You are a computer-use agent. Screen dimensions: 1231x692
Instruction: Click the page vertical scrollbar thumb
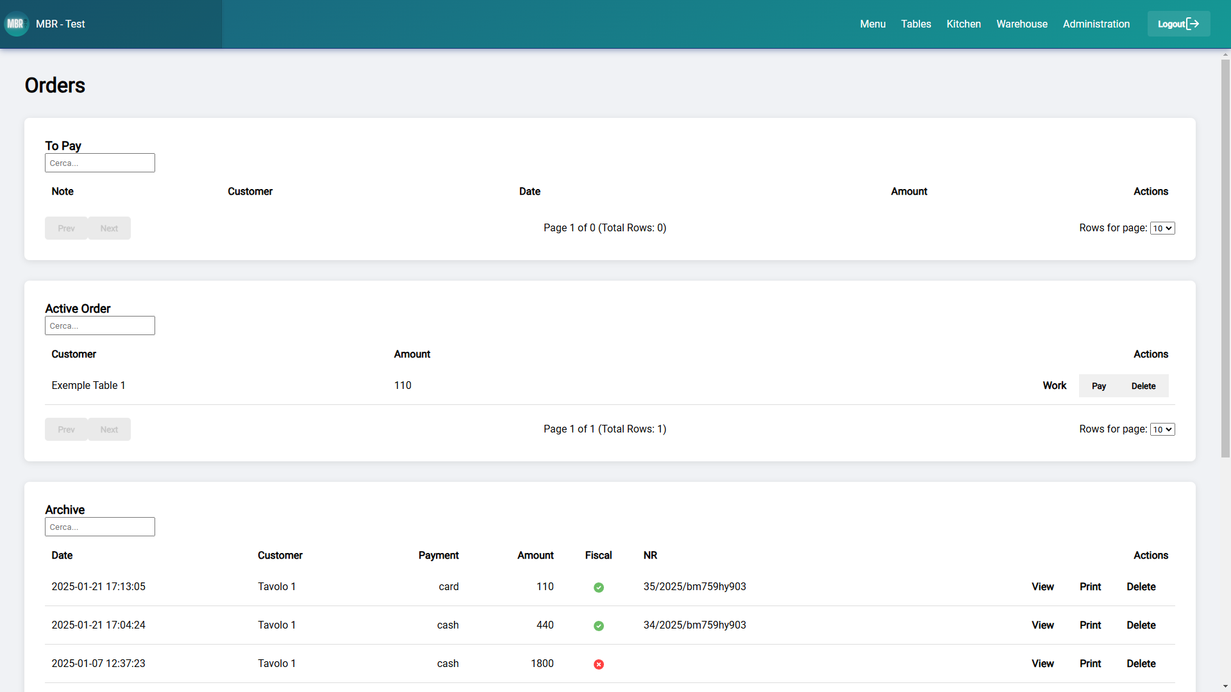coord(1225,258)
